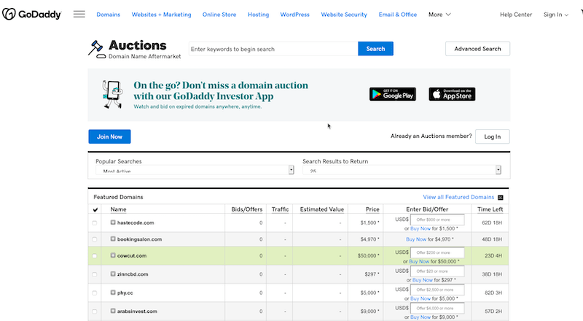Click the phone mascot illustration in the banner
The height and width of the screenshot is (321, 583).
(x=113, y=94)
